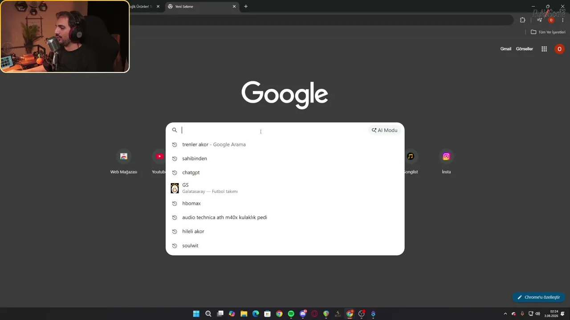Image resolution: width=570 pixels, height=320 pixels.
Task: Pick the 'chatgpt' suggestion
Action: tap(285, 172)
